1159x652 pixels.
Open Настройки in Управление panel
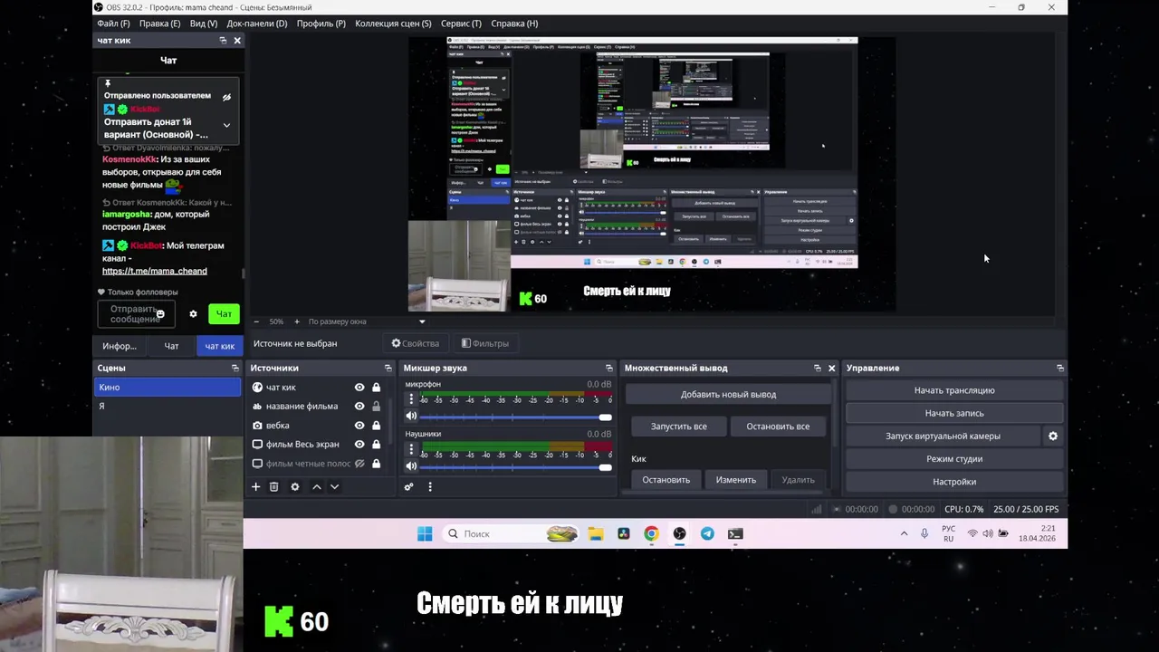[x=954, y=482]
